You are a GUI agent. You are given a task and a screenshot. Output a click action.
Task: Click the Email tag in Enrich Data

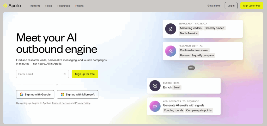pyautogui.click(x=177, y=88)
